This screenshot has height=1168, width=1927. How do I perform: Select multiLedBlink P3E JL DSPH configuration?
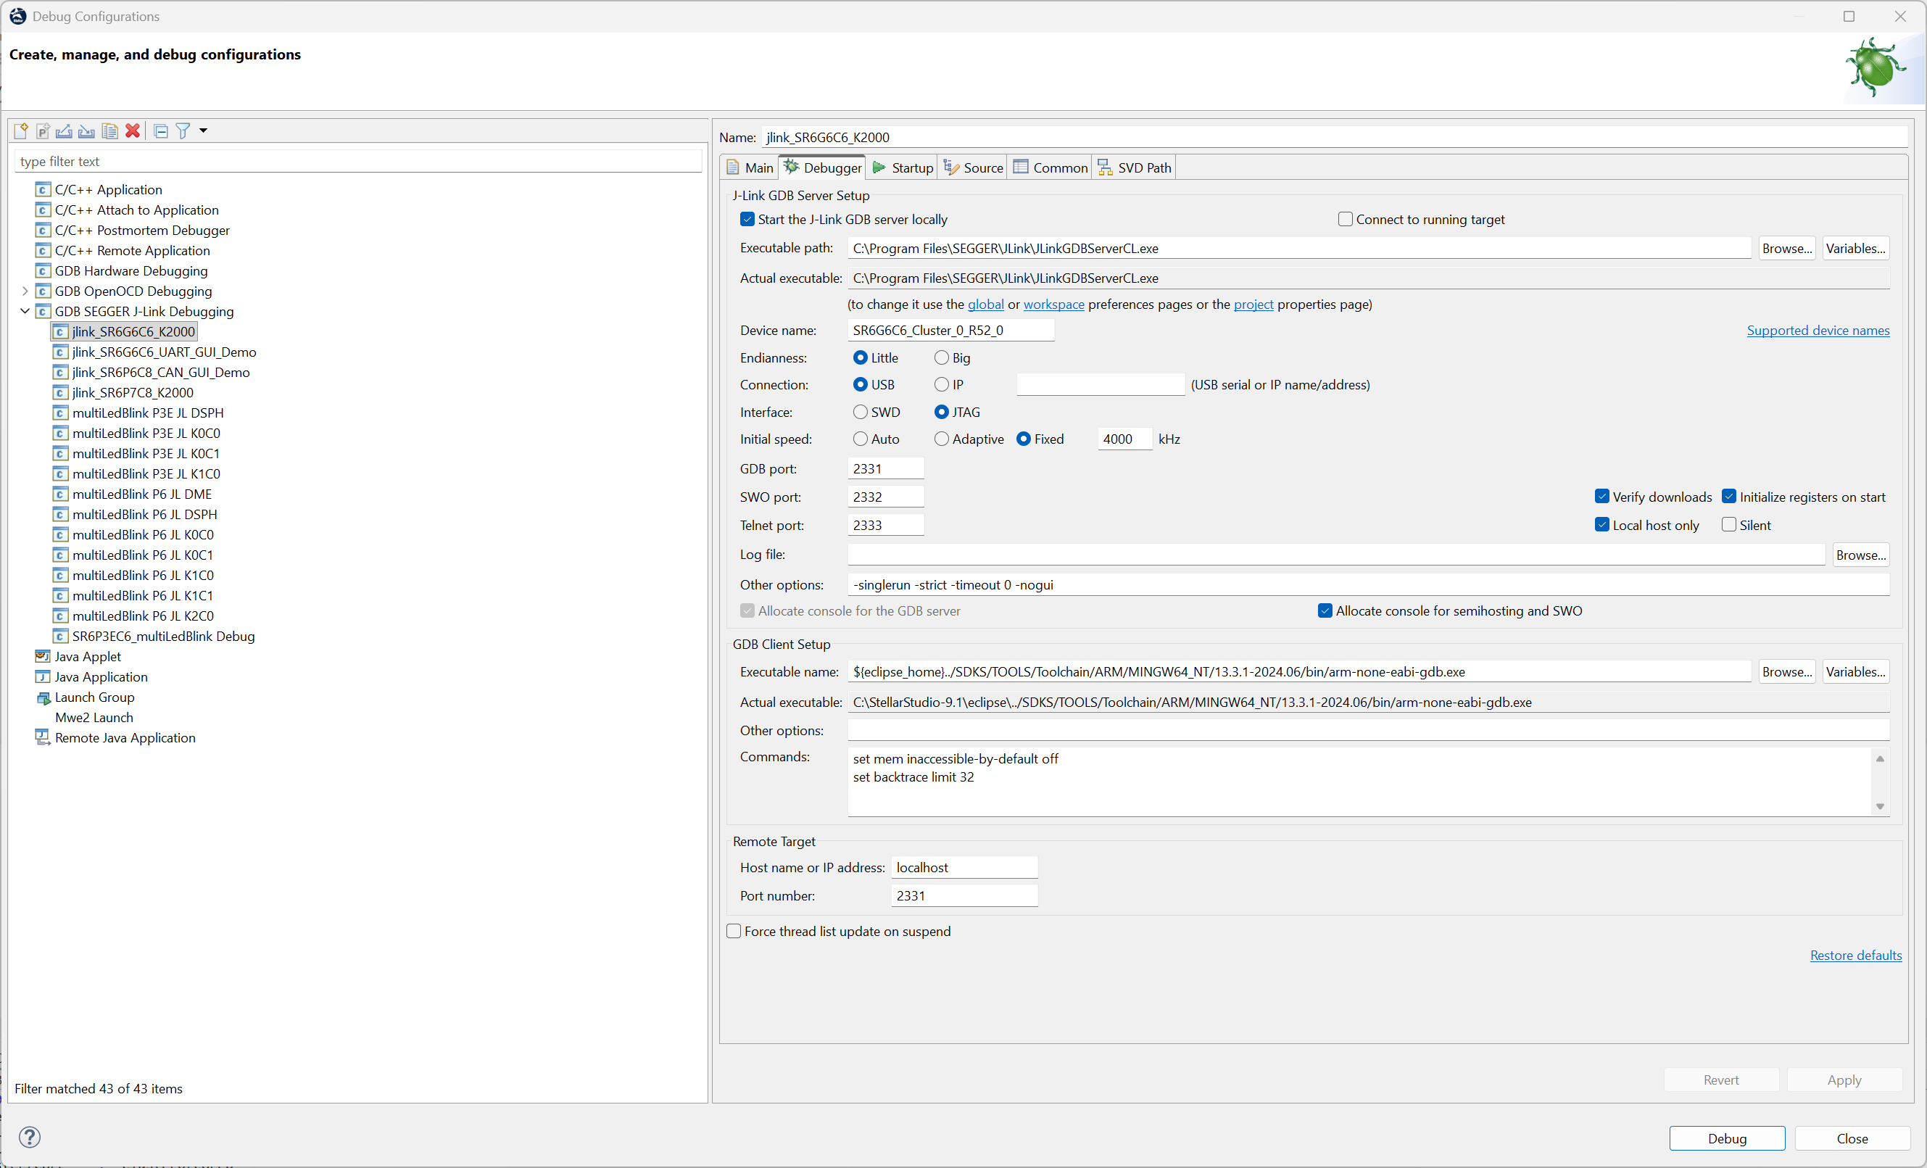[x=138, y=413]
